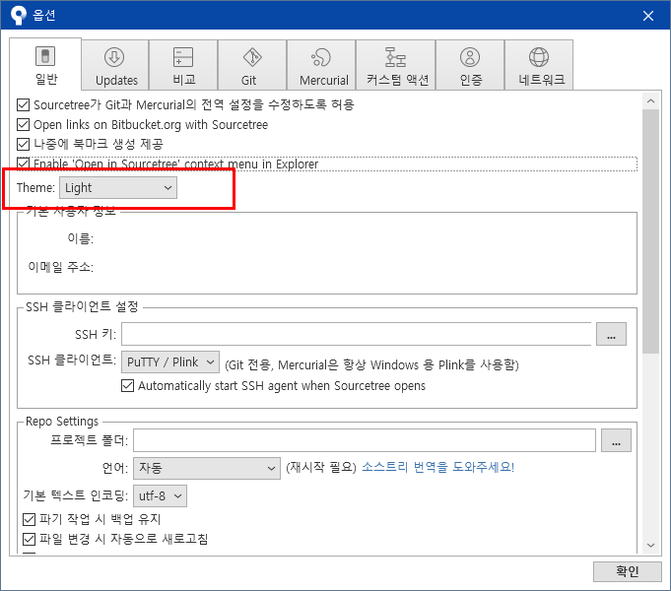Toggle Sourcetree global Git/Mercurial settings checkbox

[x=23, y=104]
